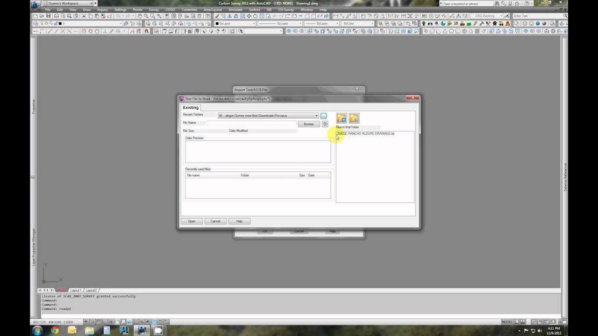The image size is (598, 336).
Task: Open Layer Properties Manager toolbar icon
Action: point(36,23)
